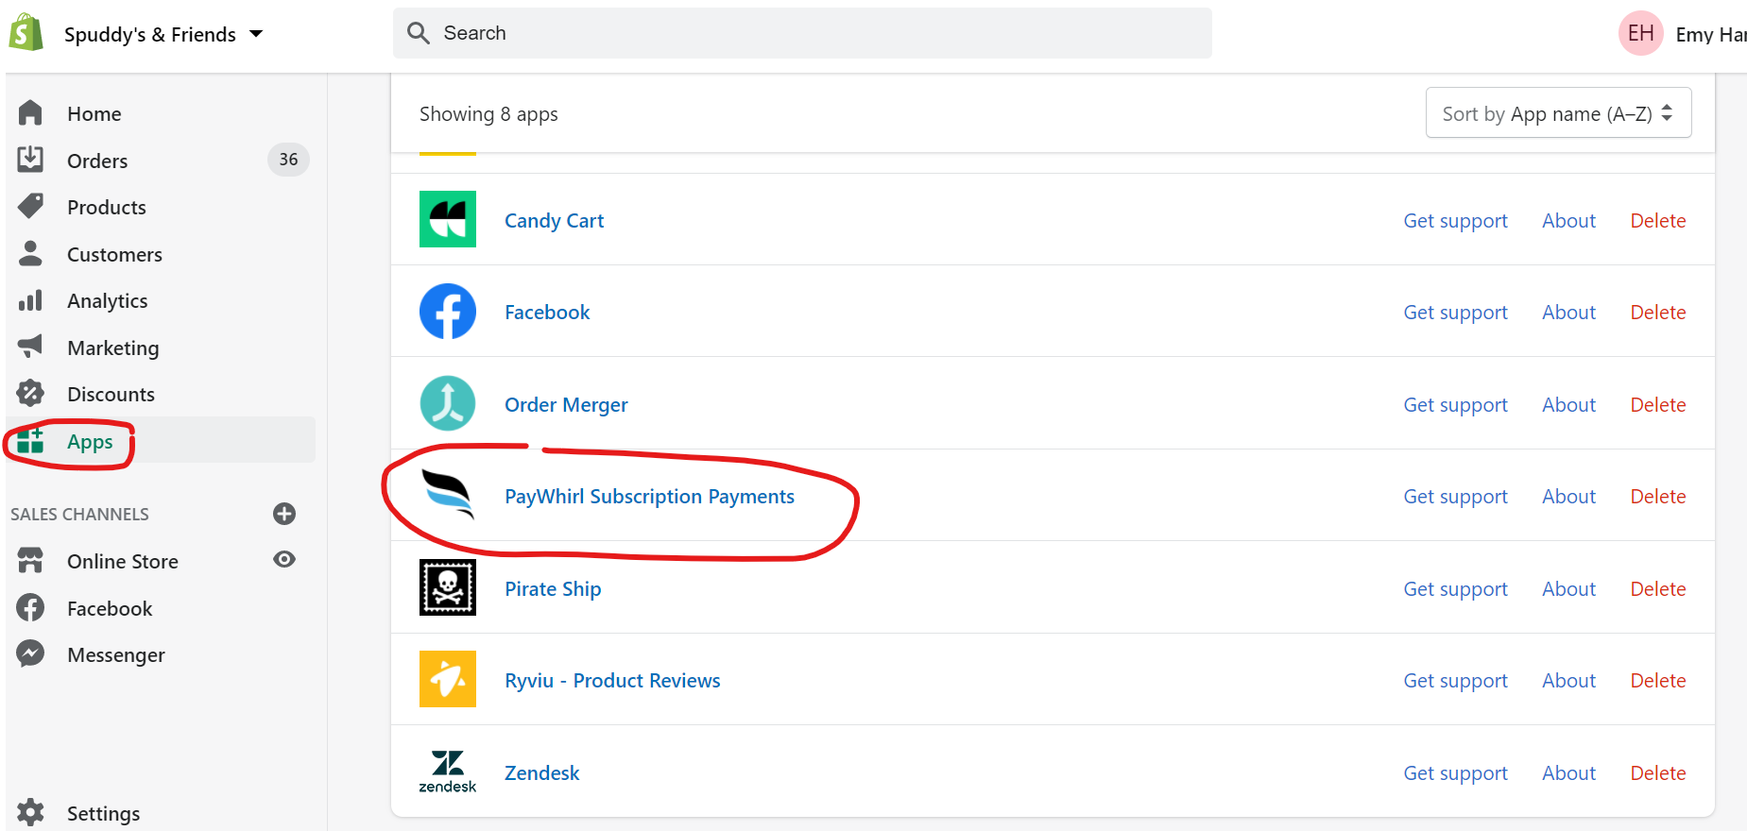Click Get support for Facebook app
This screenshot has height=831, width=1747.
(1455, 313)
